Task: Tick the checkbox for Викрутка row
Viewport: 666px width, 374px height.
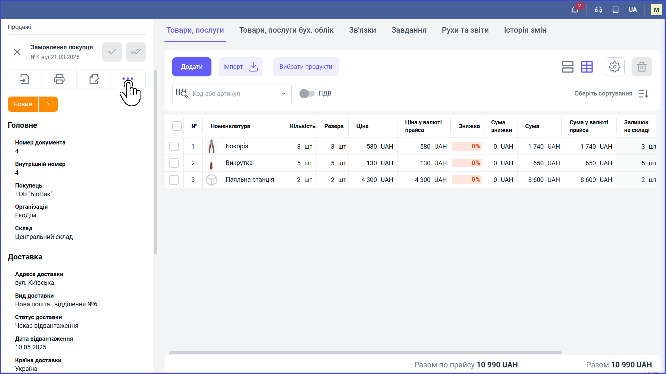Action: coord(174,163)
